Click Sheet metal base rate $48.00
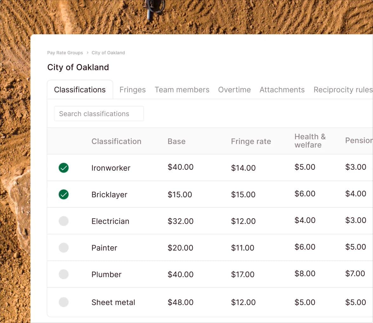Screen dimensions: 373x323 click(180, 302)
